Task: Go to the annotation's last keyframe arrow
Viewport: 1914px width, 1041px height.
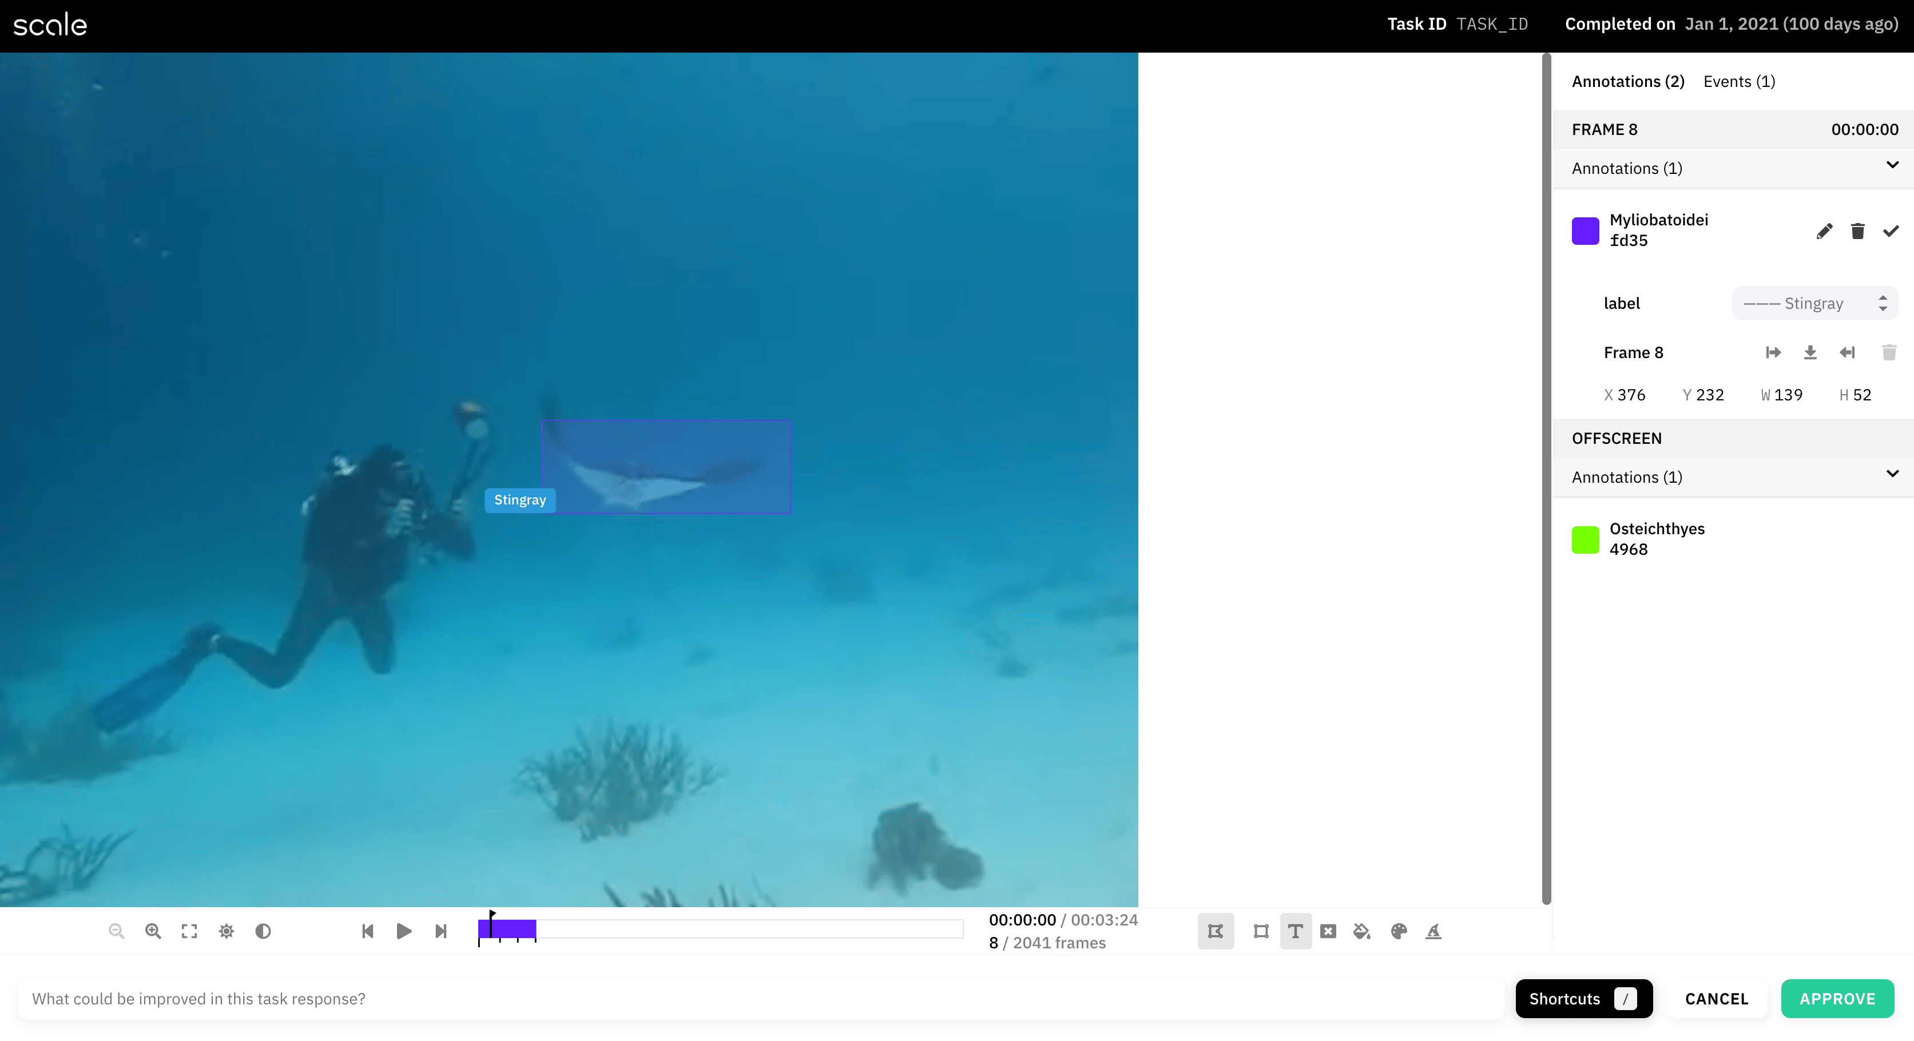Action: click(x=1847, y=352)
